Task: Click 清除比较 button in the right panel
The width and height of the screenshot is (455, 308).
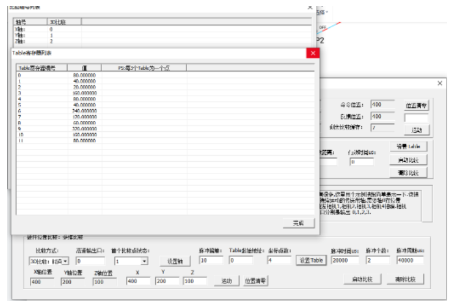Action: click(x=408, y=173)
